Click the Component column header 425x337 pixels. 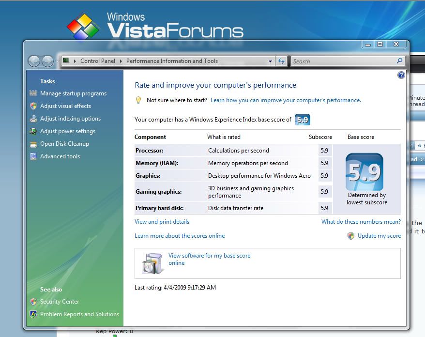pyautogui.click(x=150, y=137)
